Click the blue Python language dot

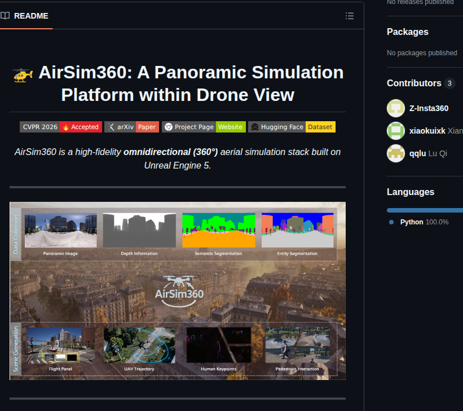click(391, 222)
